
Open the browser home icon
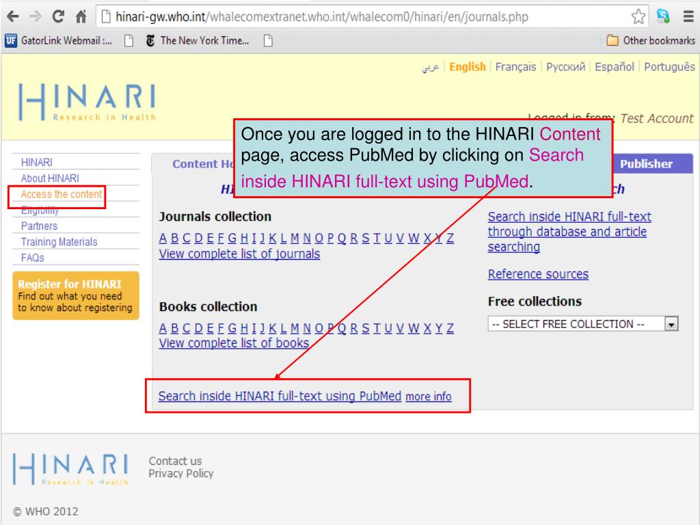81,16
